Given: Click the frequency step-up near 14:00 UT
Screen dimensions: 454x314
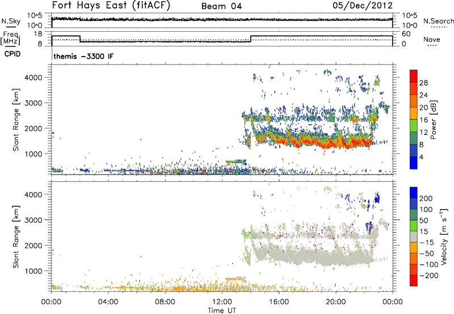Looking at the screenshot, I should [251, 39].
